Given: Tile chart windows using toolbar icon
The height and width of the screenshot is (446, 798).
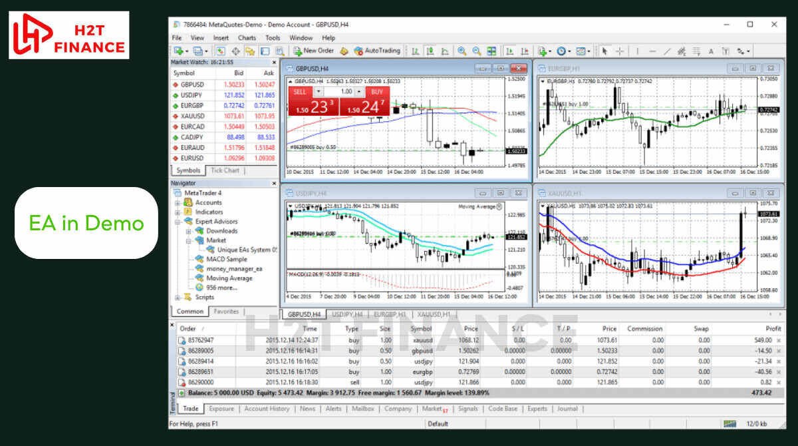Looking at the screenshot, I should (x=491, y=51).
